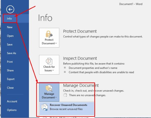Click the back arrow circle icon

(x=10, y=10)
